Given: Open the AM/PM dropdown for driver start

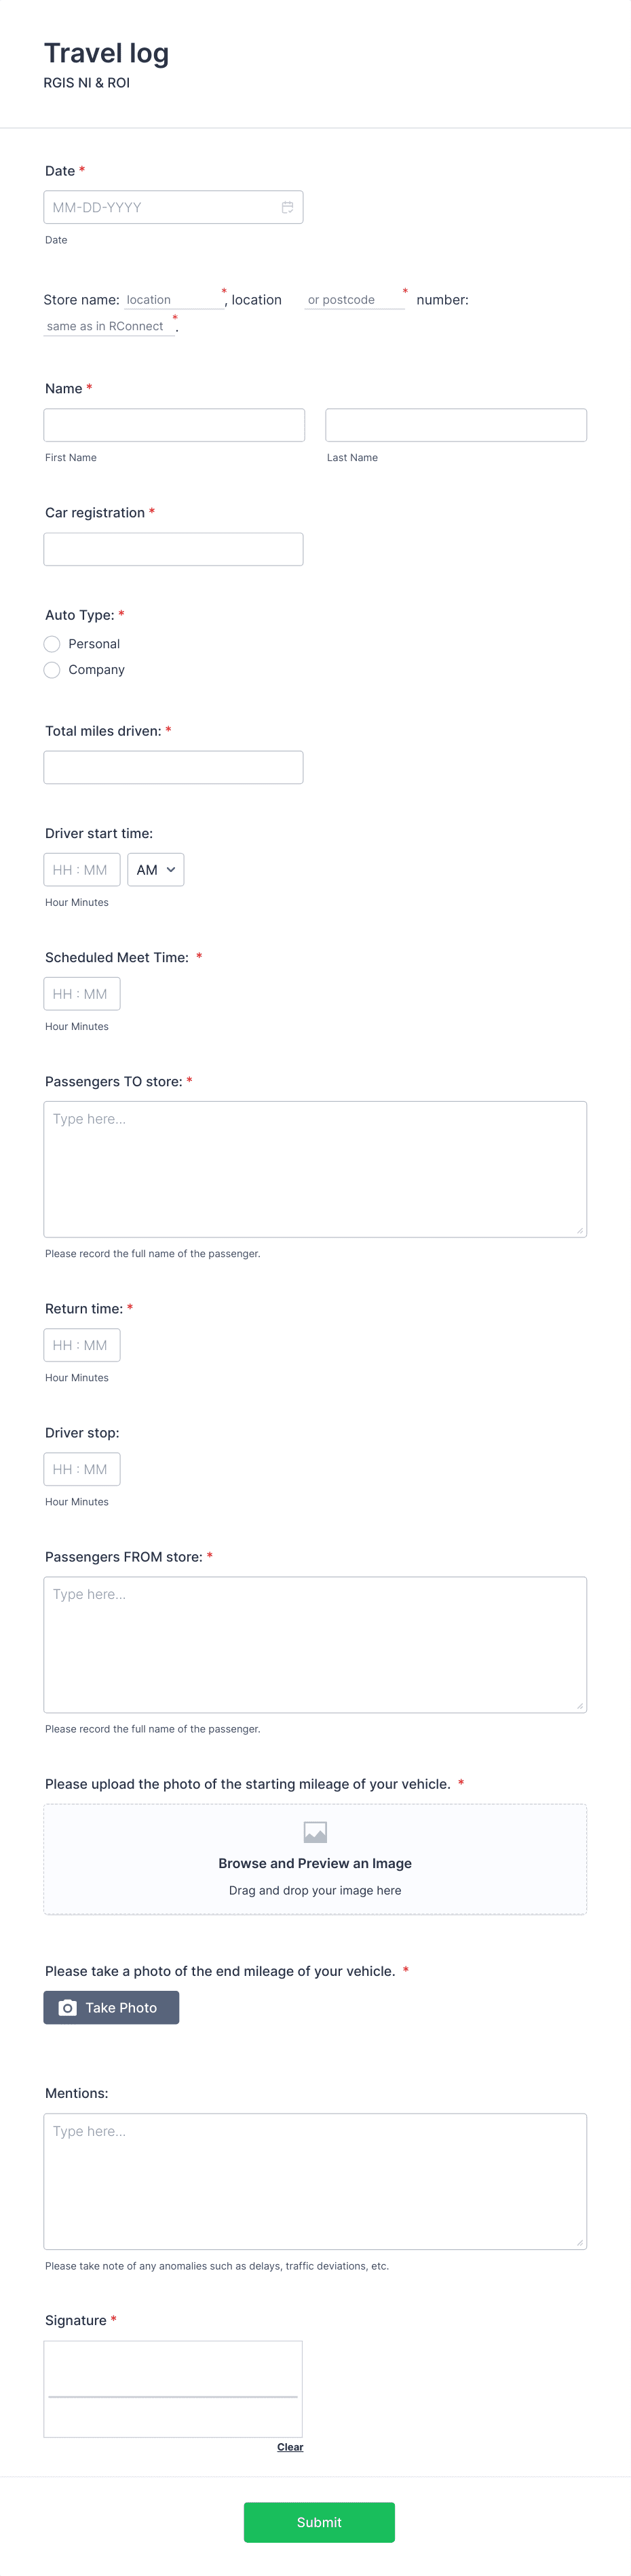Looking at the screenshot, I should (155, 870).
